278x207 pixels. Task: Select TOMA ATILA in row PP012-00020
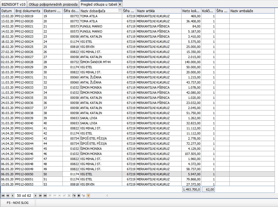(101, 21)
